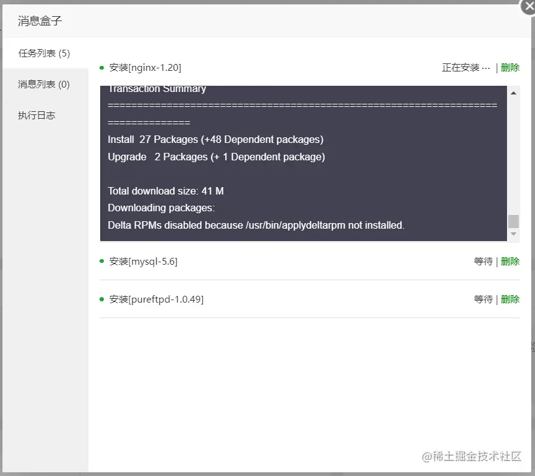Click the log scrollbar thumb
Image resolution: width=535 pixels, height=476 pixels.
click(513, 221)
